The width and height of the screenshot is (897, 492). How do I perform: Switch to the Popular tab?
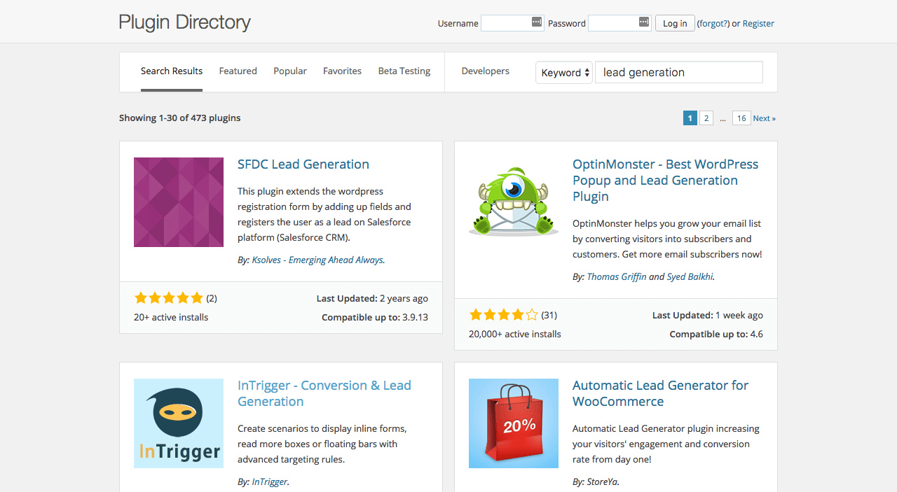(x=290, y=71)
